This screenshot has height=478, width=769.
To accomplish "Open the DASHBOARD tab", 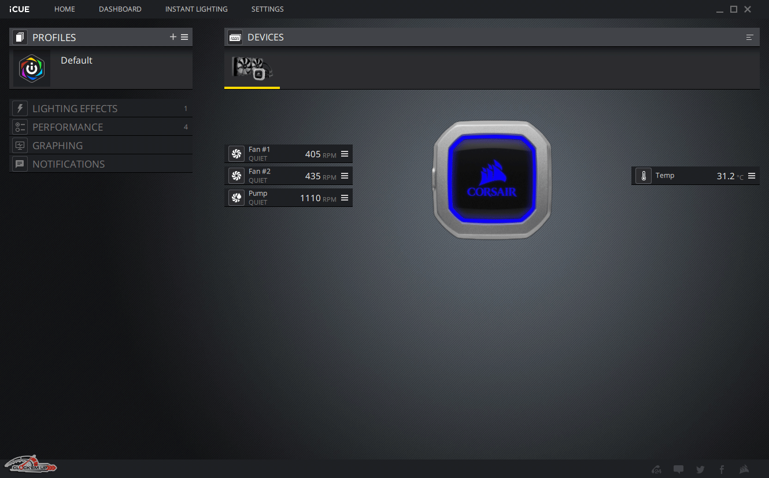I will point(120,9).
